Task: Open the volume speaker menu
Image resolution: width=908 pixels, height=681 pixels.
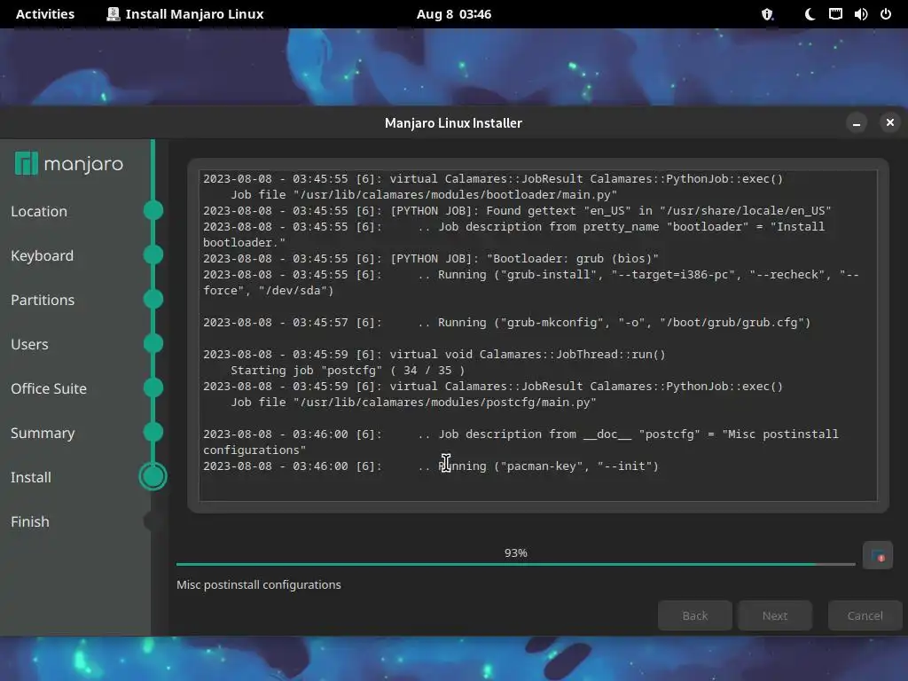Action: [860, 14]
